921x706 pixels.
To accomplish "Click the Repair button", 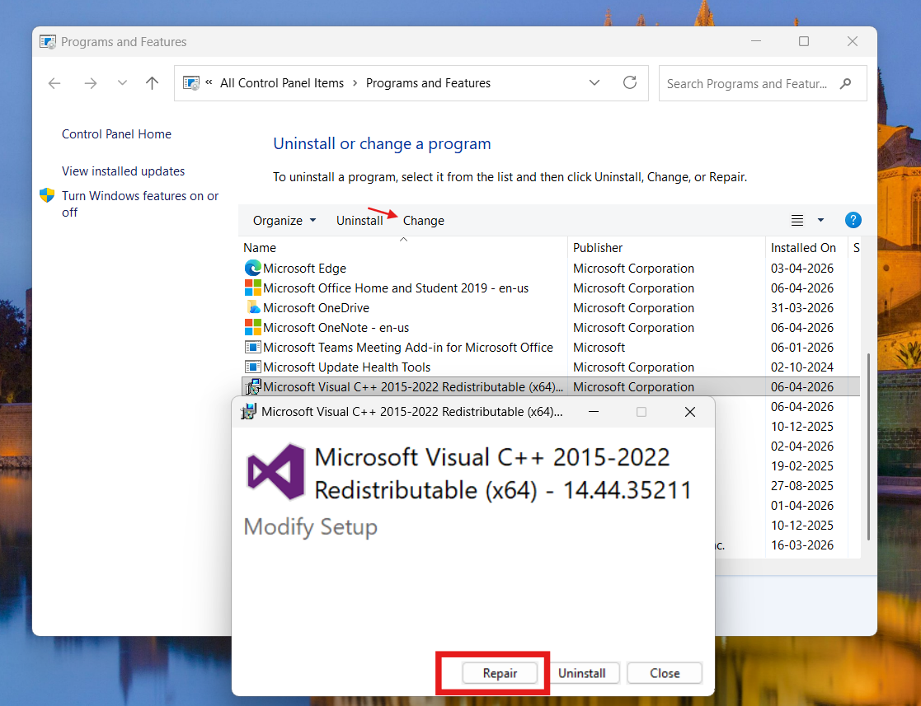I will [x=500, y=673].
